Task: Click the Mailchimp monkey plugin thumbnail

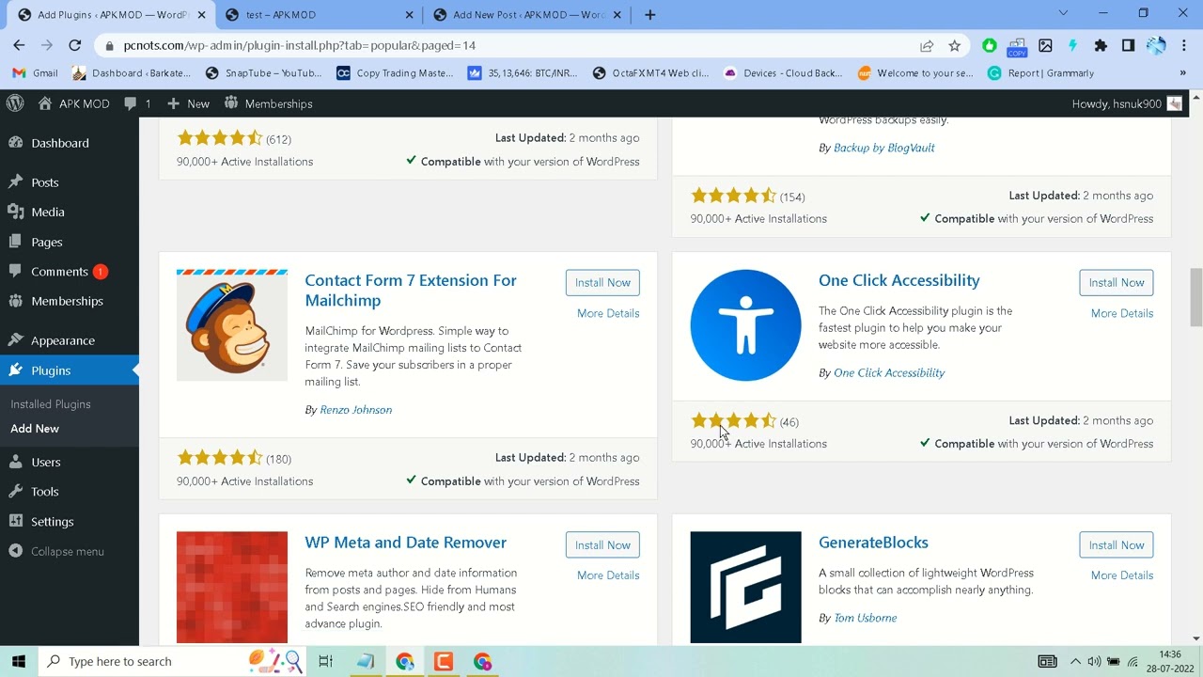Action: click(x=232, y=325)
